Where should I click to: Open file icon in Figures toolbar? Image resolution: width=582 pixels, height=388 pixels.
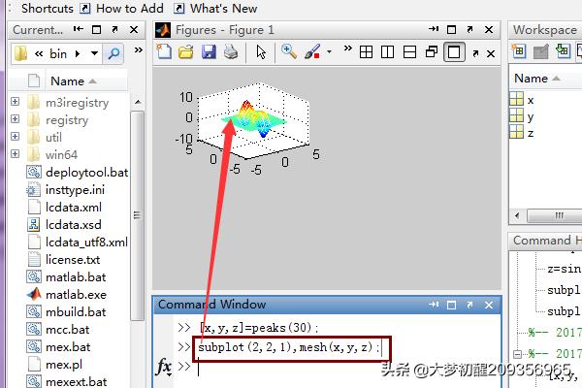pyautogui.click(x=186, y=52)
